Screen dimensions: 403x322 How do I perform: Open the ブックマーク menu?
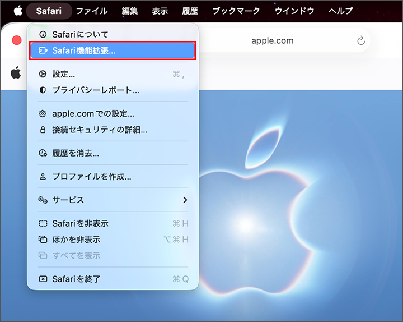click(x=236, y=11)
